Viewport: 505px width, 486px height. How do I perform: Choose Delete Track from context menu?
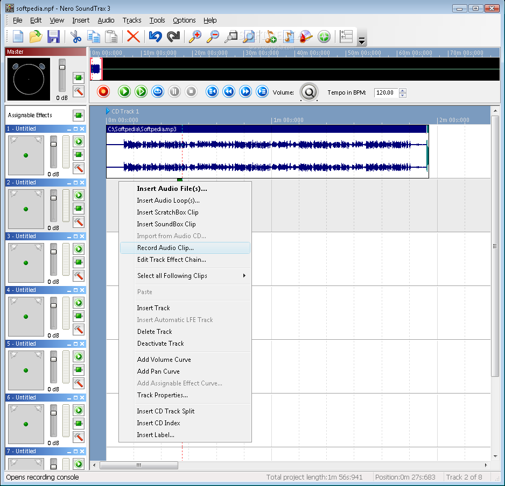185,332
